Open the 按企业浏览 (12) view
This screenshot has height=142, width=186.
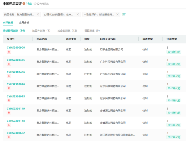pos(67,31)
